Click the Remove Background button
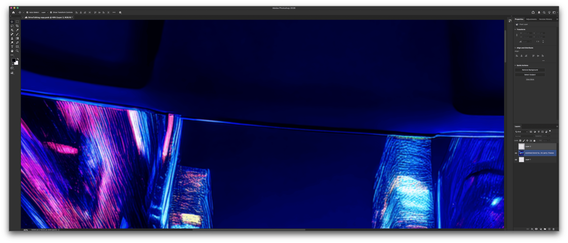 coord(530,70)
